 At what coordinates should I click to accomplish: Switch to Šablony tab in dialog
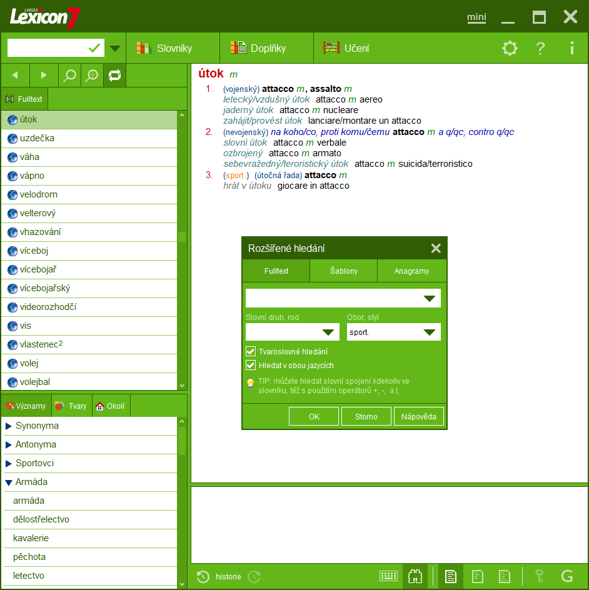(x=344, y=271)
